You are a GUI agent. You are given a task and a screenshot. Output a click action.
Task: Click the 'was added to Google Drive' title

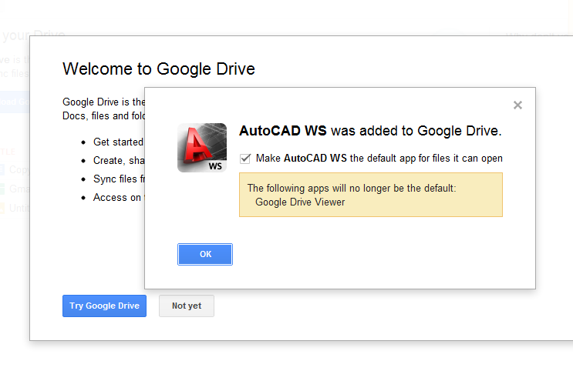point(370,130)
